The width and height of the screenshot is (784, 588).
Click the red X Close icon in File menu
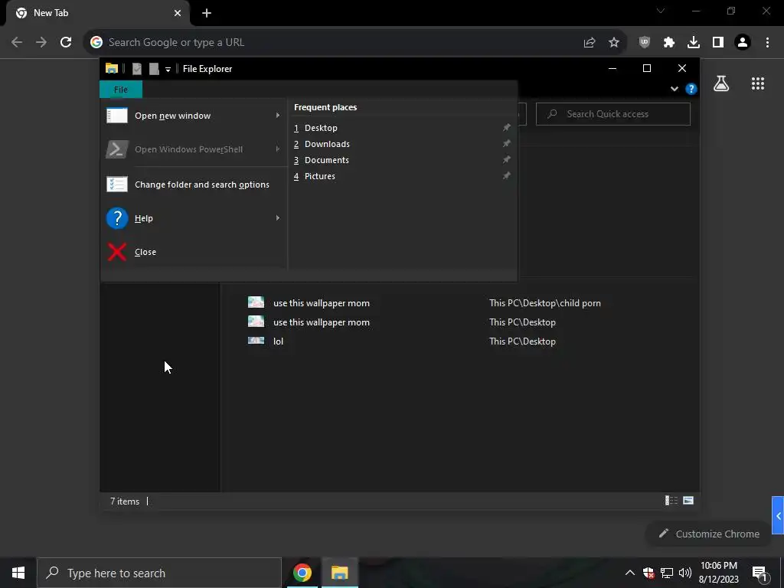click(x=117, y=252)
